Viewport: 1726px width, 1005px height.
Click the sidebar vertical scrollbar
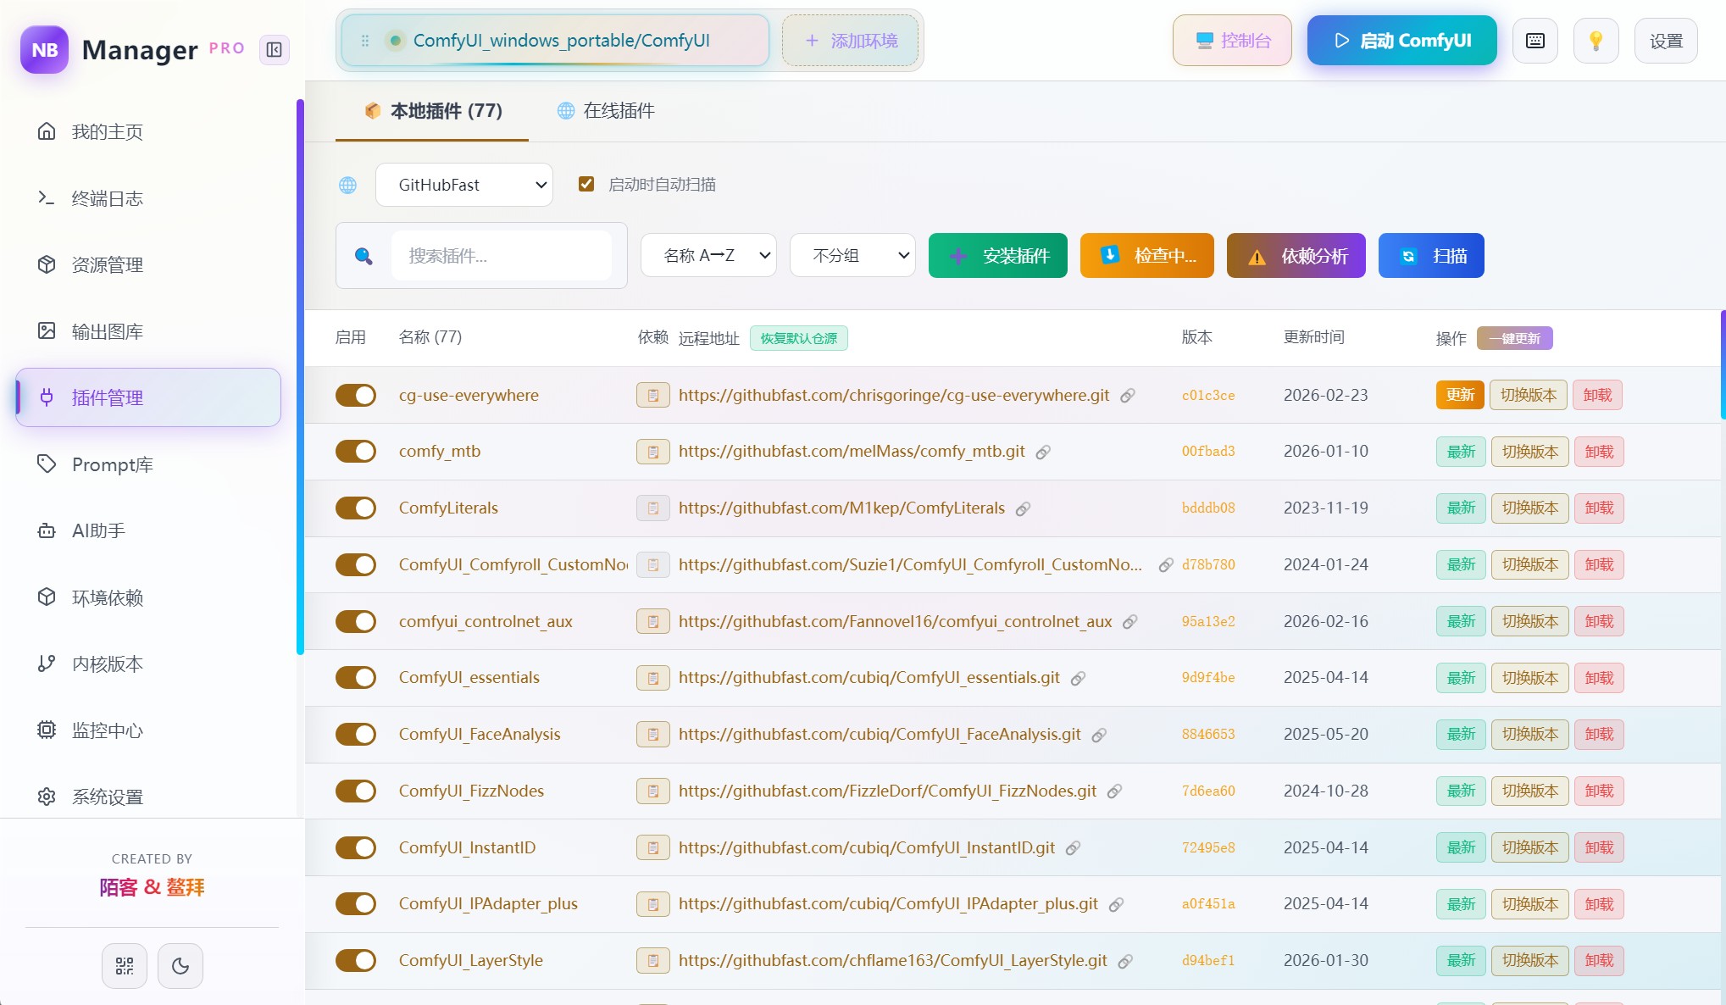pyautogui.click(x=300, y=377)
